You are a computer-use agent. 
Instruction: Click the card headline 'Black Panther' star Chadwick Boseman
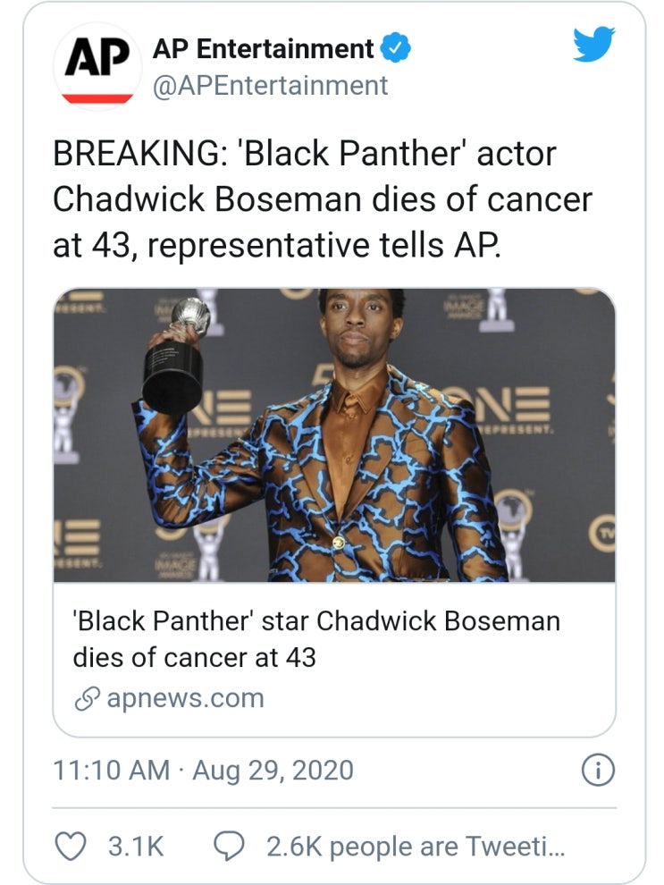point(315,619)
